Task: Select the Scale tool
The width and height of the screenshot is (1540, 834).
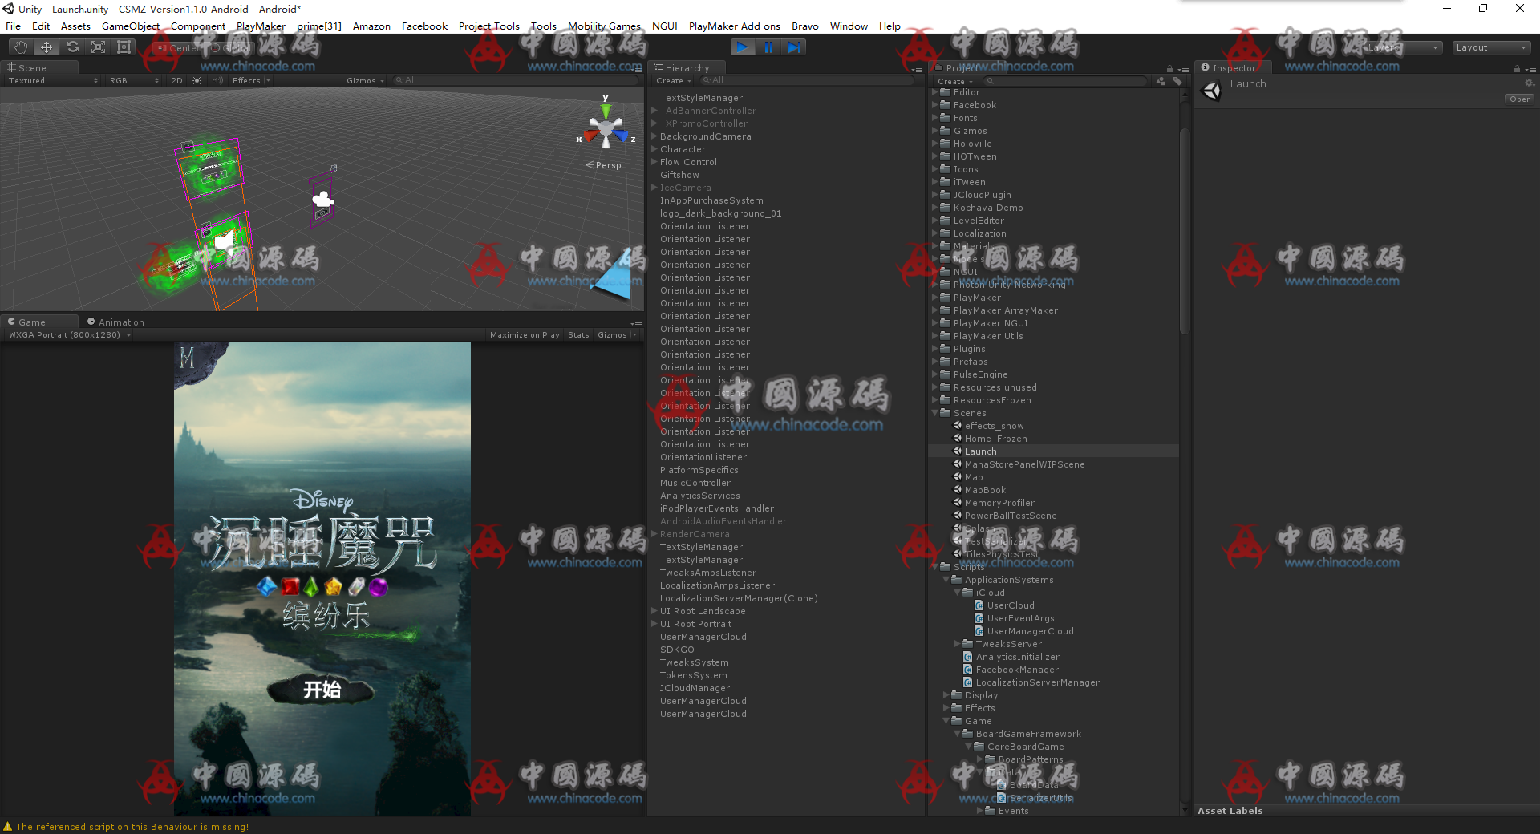Action: point(98,47)
